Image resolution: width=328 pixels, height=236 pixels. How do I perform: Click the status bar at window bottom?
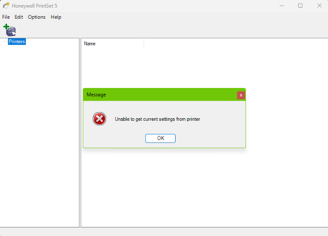(164, 232)
